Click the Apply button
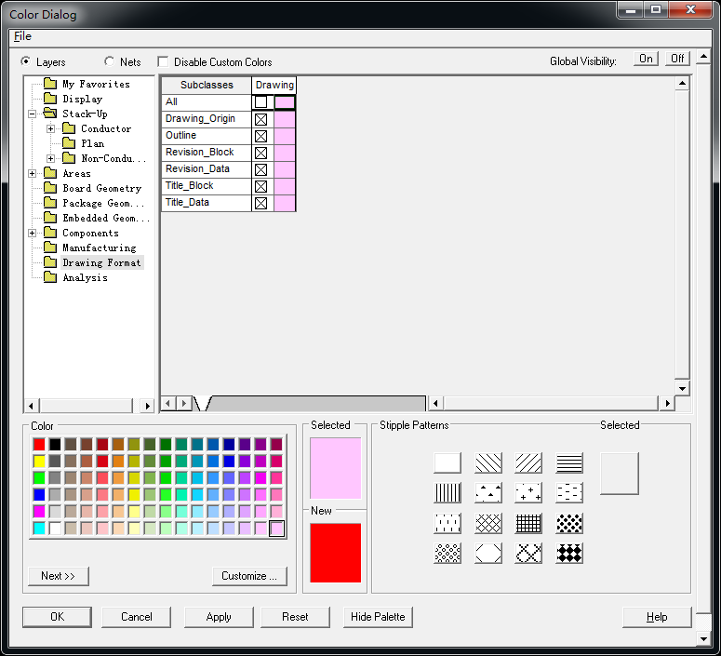 [219, 617]
